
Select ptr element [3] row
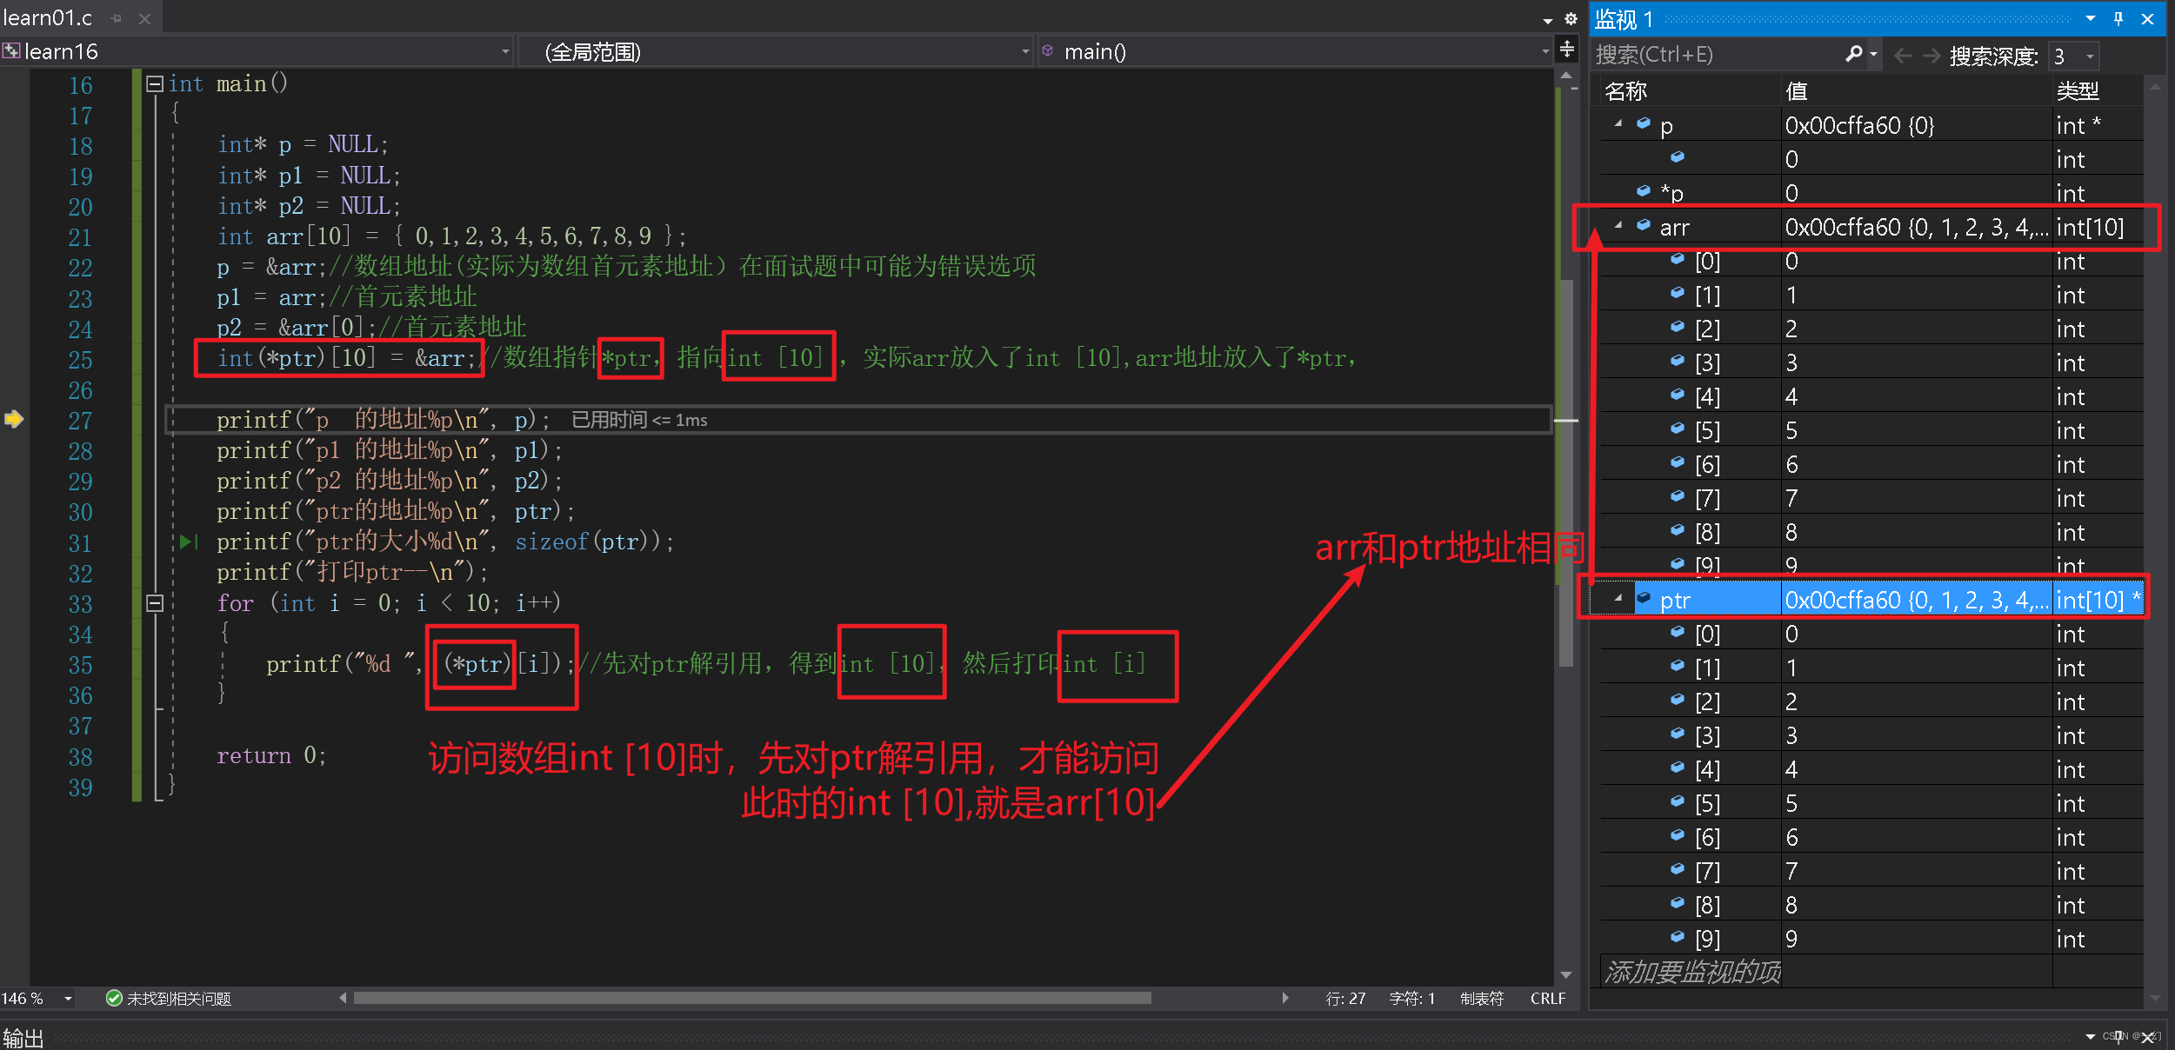[x=1871, y=735]
